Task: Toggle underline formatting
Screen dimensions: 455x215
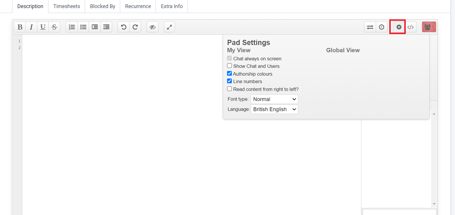Action: (43, 27)
